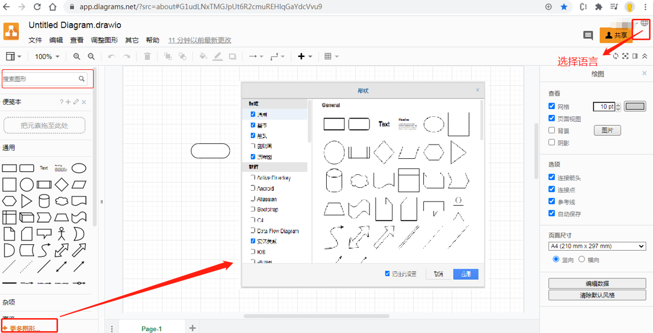
Task: Check the Android library in shapes dialog
Action: coord(253,188)
